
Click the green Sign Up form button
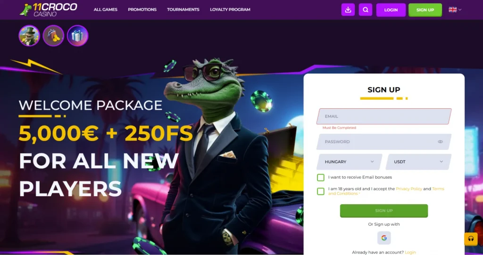(x=384, y=211)
